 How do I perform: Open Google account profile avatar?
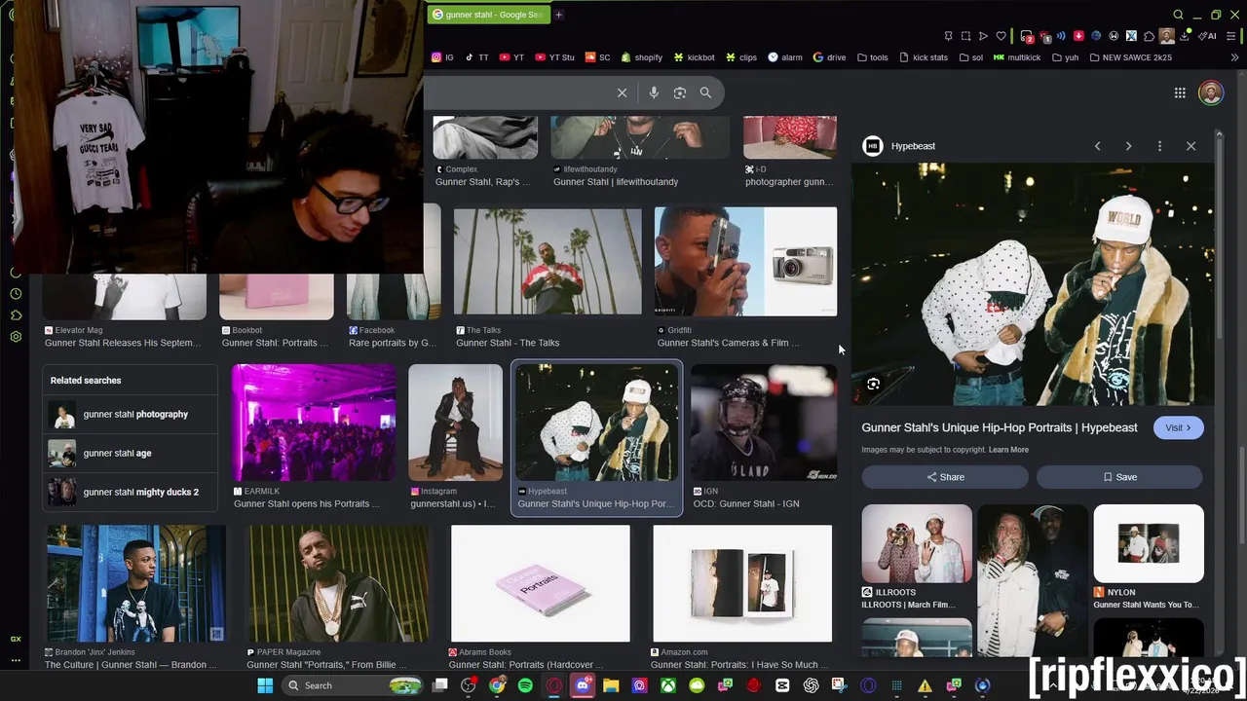click(1211, 92)
